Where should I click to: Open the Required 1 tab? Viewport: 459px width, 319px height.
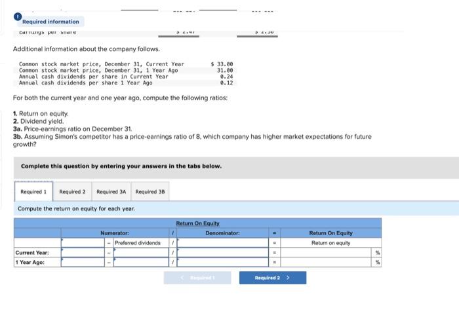33,191
